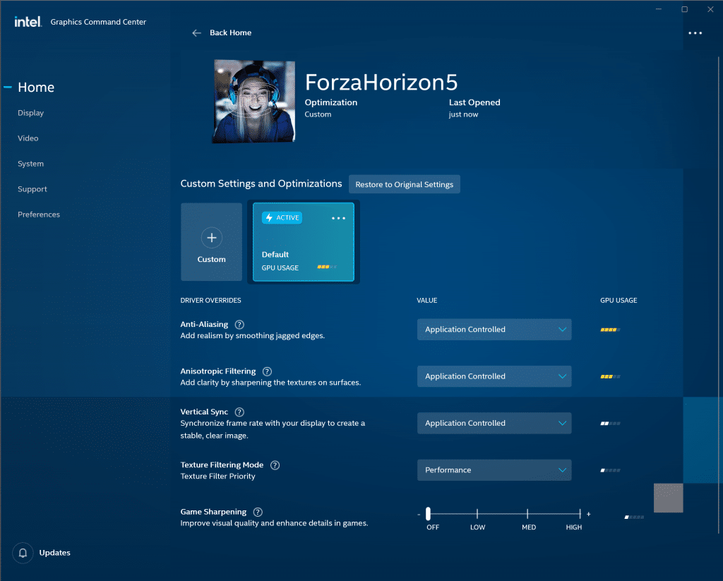Open the Display section

30,113
